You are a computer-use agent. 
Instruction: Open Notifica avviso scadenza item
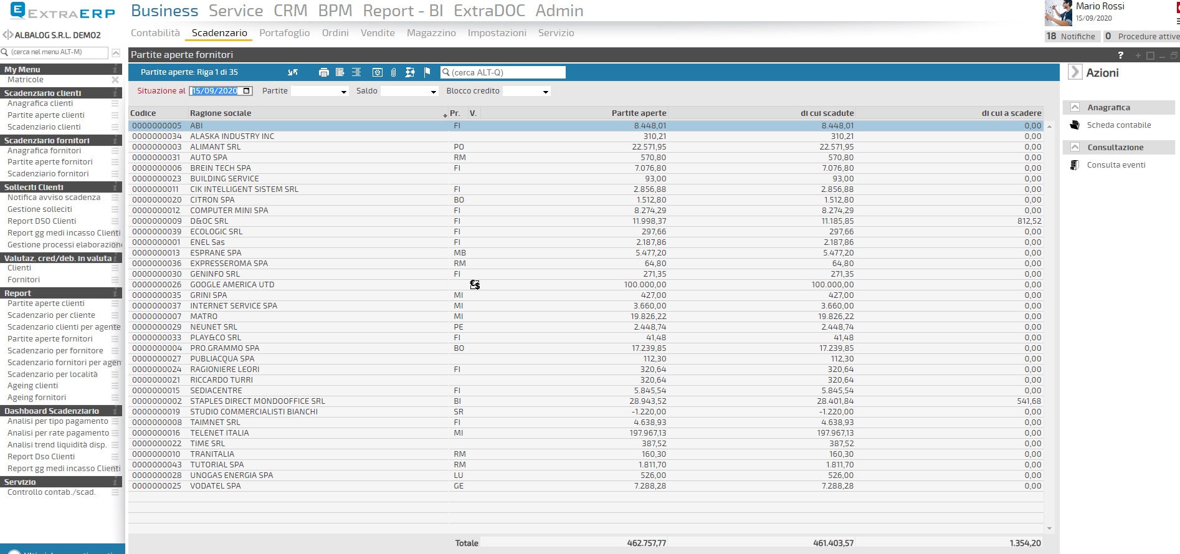54,198
